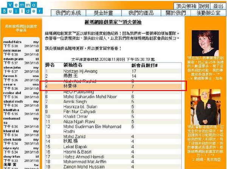
Task: Click the Vemma Builder logo
Action: (x=22, y=8)
